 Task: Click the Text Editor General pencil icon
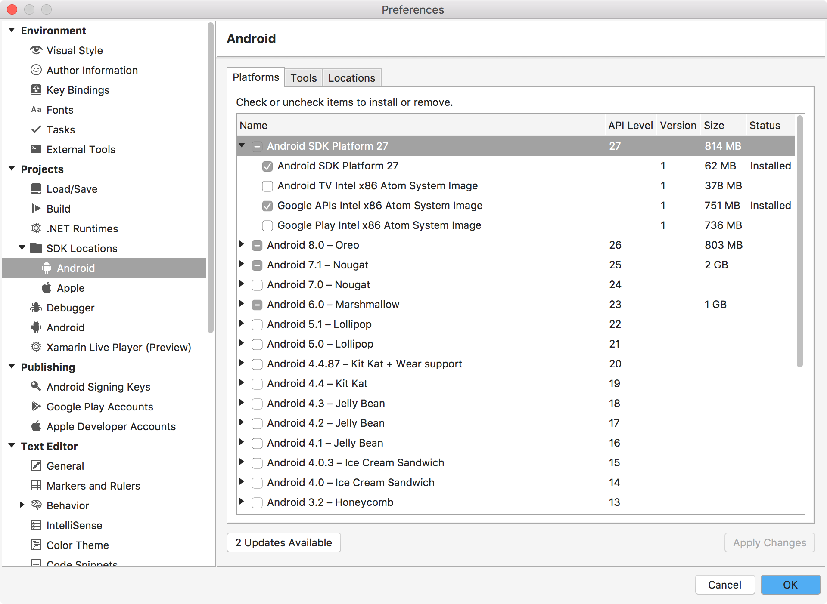(x=36, y=465)
